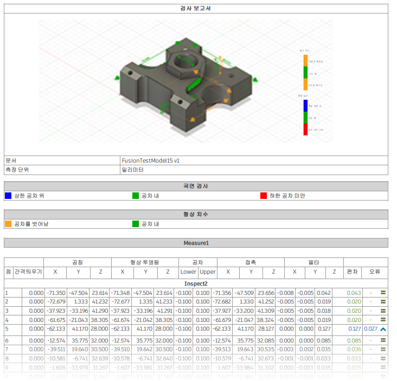Click the 공차를 벗어남 legend label

point(31,224)
